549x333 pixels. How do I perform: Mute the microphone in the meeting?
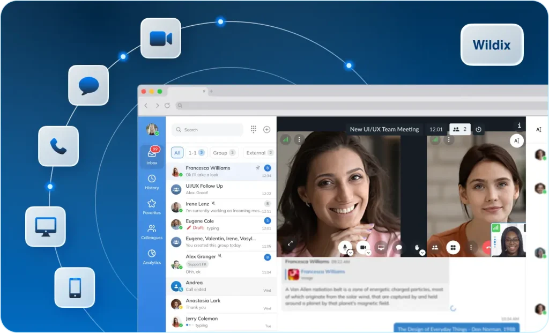tap(345, 247)
